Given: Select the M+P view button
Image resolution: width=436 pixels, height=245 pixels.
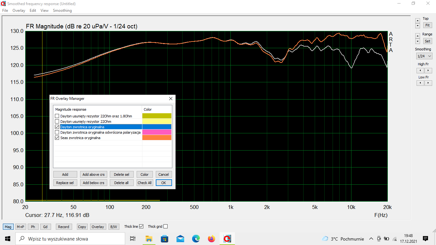Looking at the screenshot, I should click(x=20, y=227).
